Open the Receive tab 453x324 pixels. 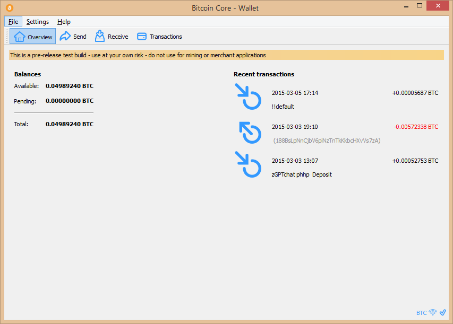click(112, 37)
